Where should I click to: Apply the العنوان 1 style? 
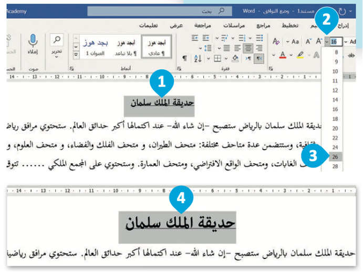(x=96, y=47)
